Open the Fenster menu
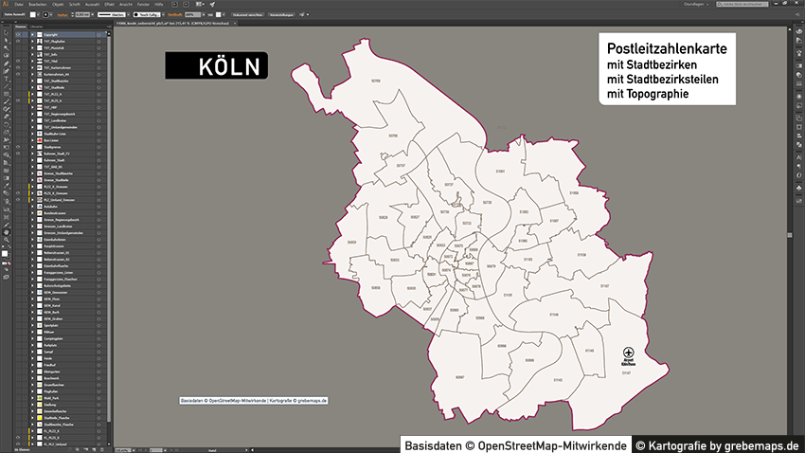The height and width of the screenshot is (453, 805). pos(143,5)
